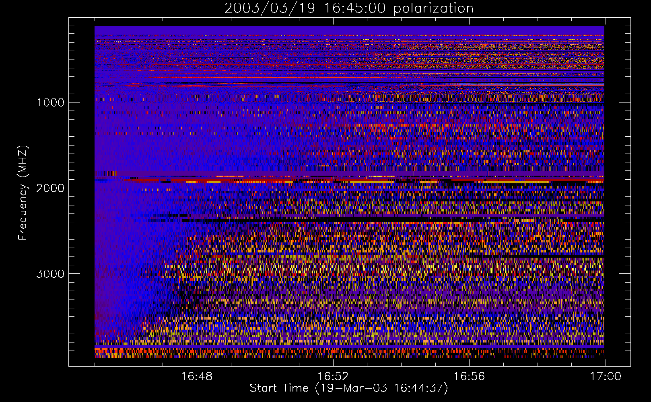Click the 16:56 time axis label
The image size is (651, 402).
[x=469, y=377]
